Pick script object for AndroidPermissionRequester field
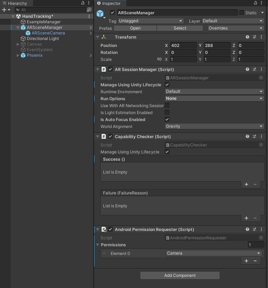The image size is (268, 288). pos(261,238)
